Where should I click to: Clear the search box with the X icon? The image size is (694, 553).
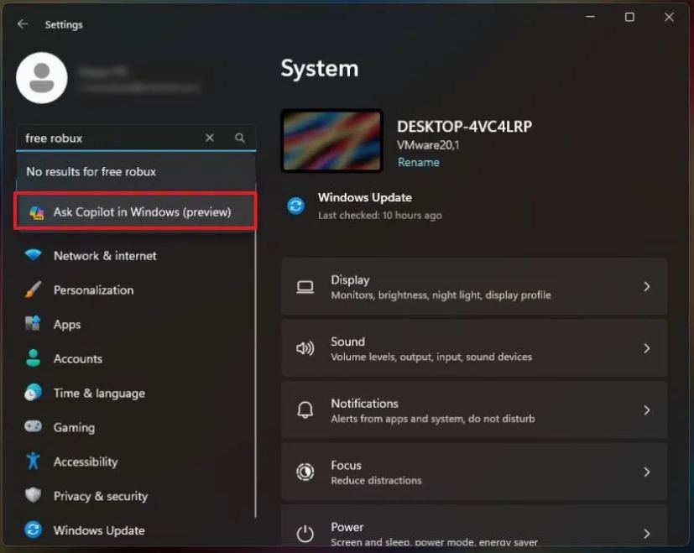click(210, 138)
